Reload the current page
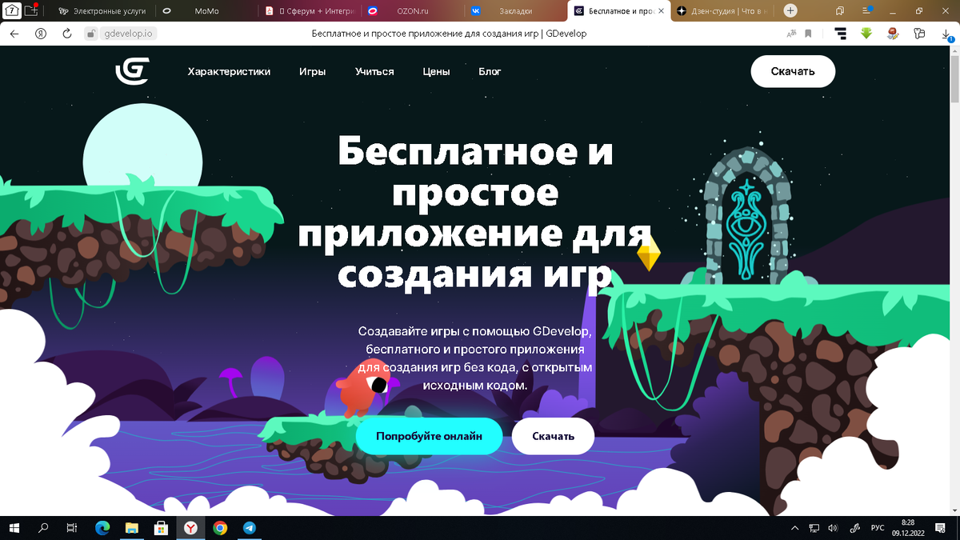The image size is (960, 540). click(x=66, y=34)
